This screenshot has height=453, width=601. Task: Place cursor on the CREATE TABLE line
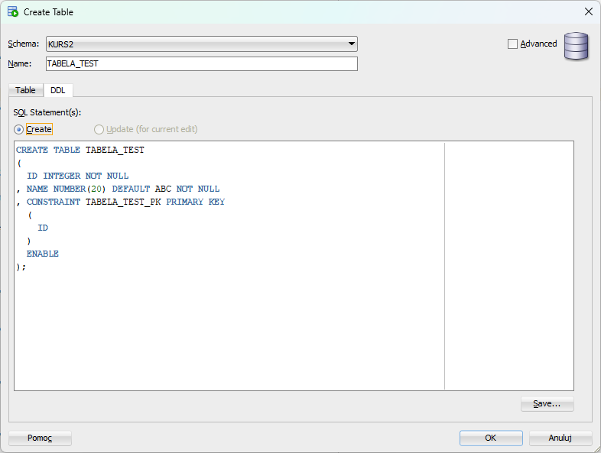tap(80, 150)
